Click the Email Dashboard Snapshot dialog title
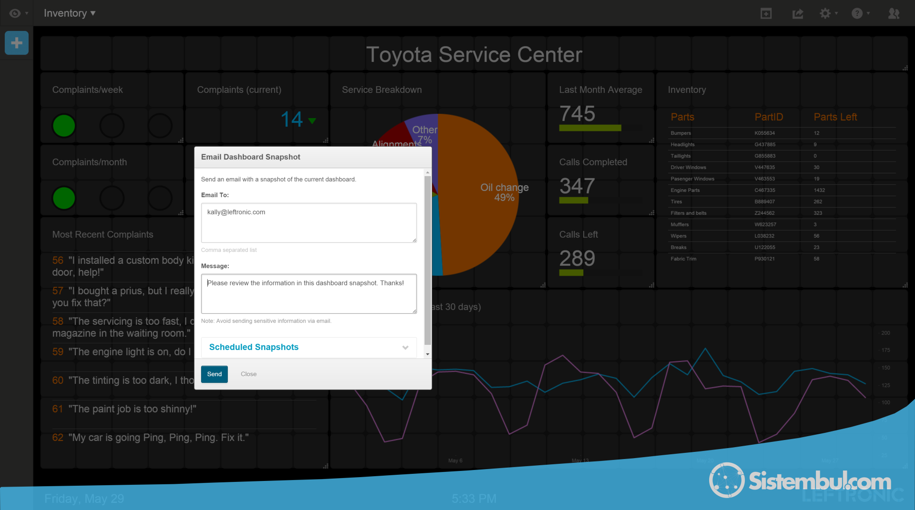The width and height of the screenshot is (915, 510). [251, 157]
